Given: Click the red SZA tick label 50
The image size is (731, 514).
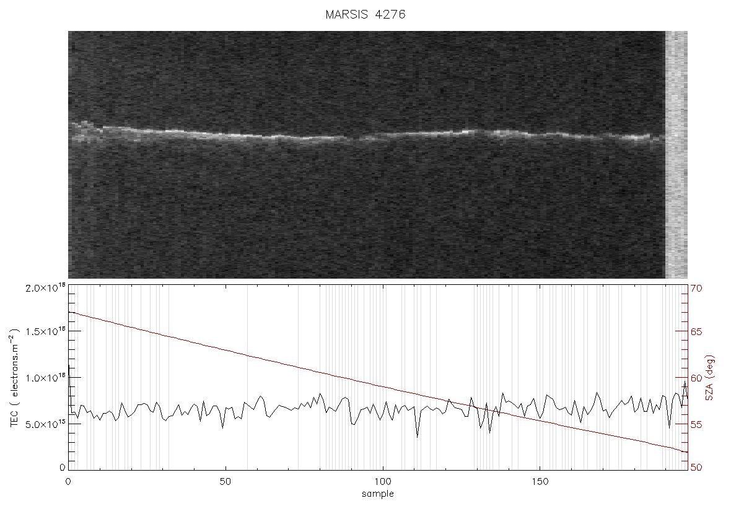Looking at the screenshot, I should (x=696, y=468).
